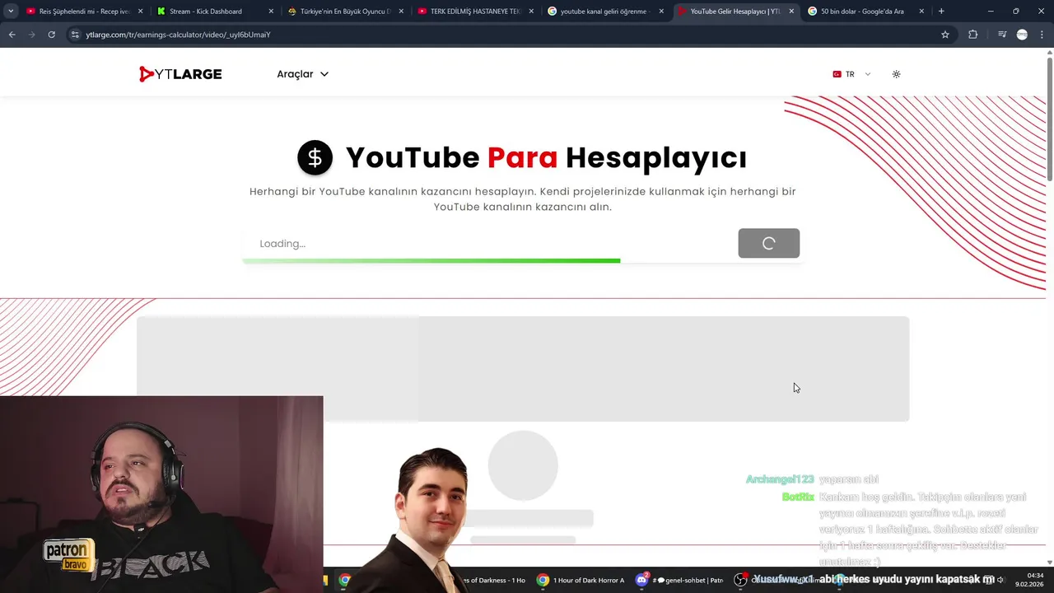Open the Araçlar menu

pyautogui.click(x=302, y=74)
